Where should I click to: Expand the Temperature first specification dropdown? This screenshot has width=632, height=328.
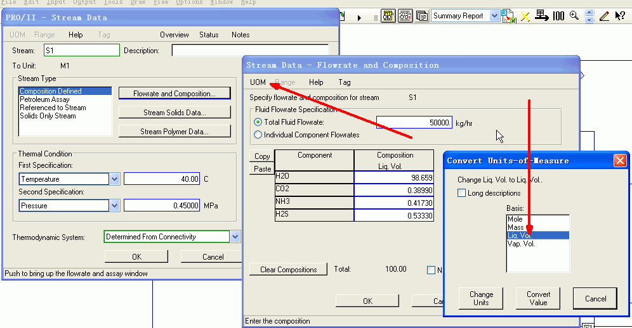click(114, 179)
